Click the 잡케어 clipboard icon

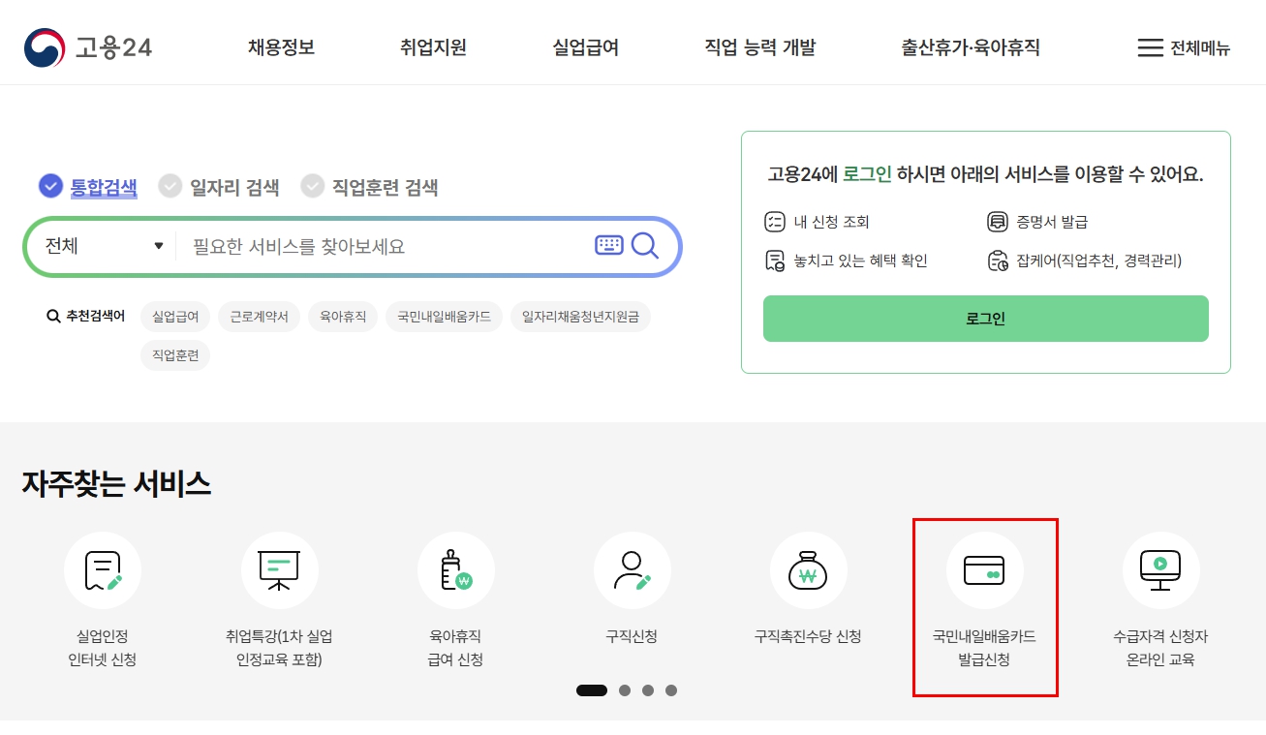[x=998, y=260]
